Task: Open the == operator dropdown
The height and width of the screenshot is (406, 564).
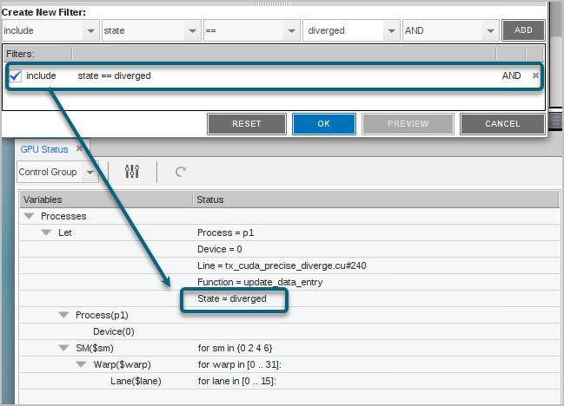Action: pos(292,30)
